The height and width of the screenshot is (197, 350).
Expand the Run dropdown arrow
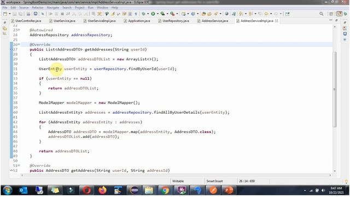click(x=157, y=14)
